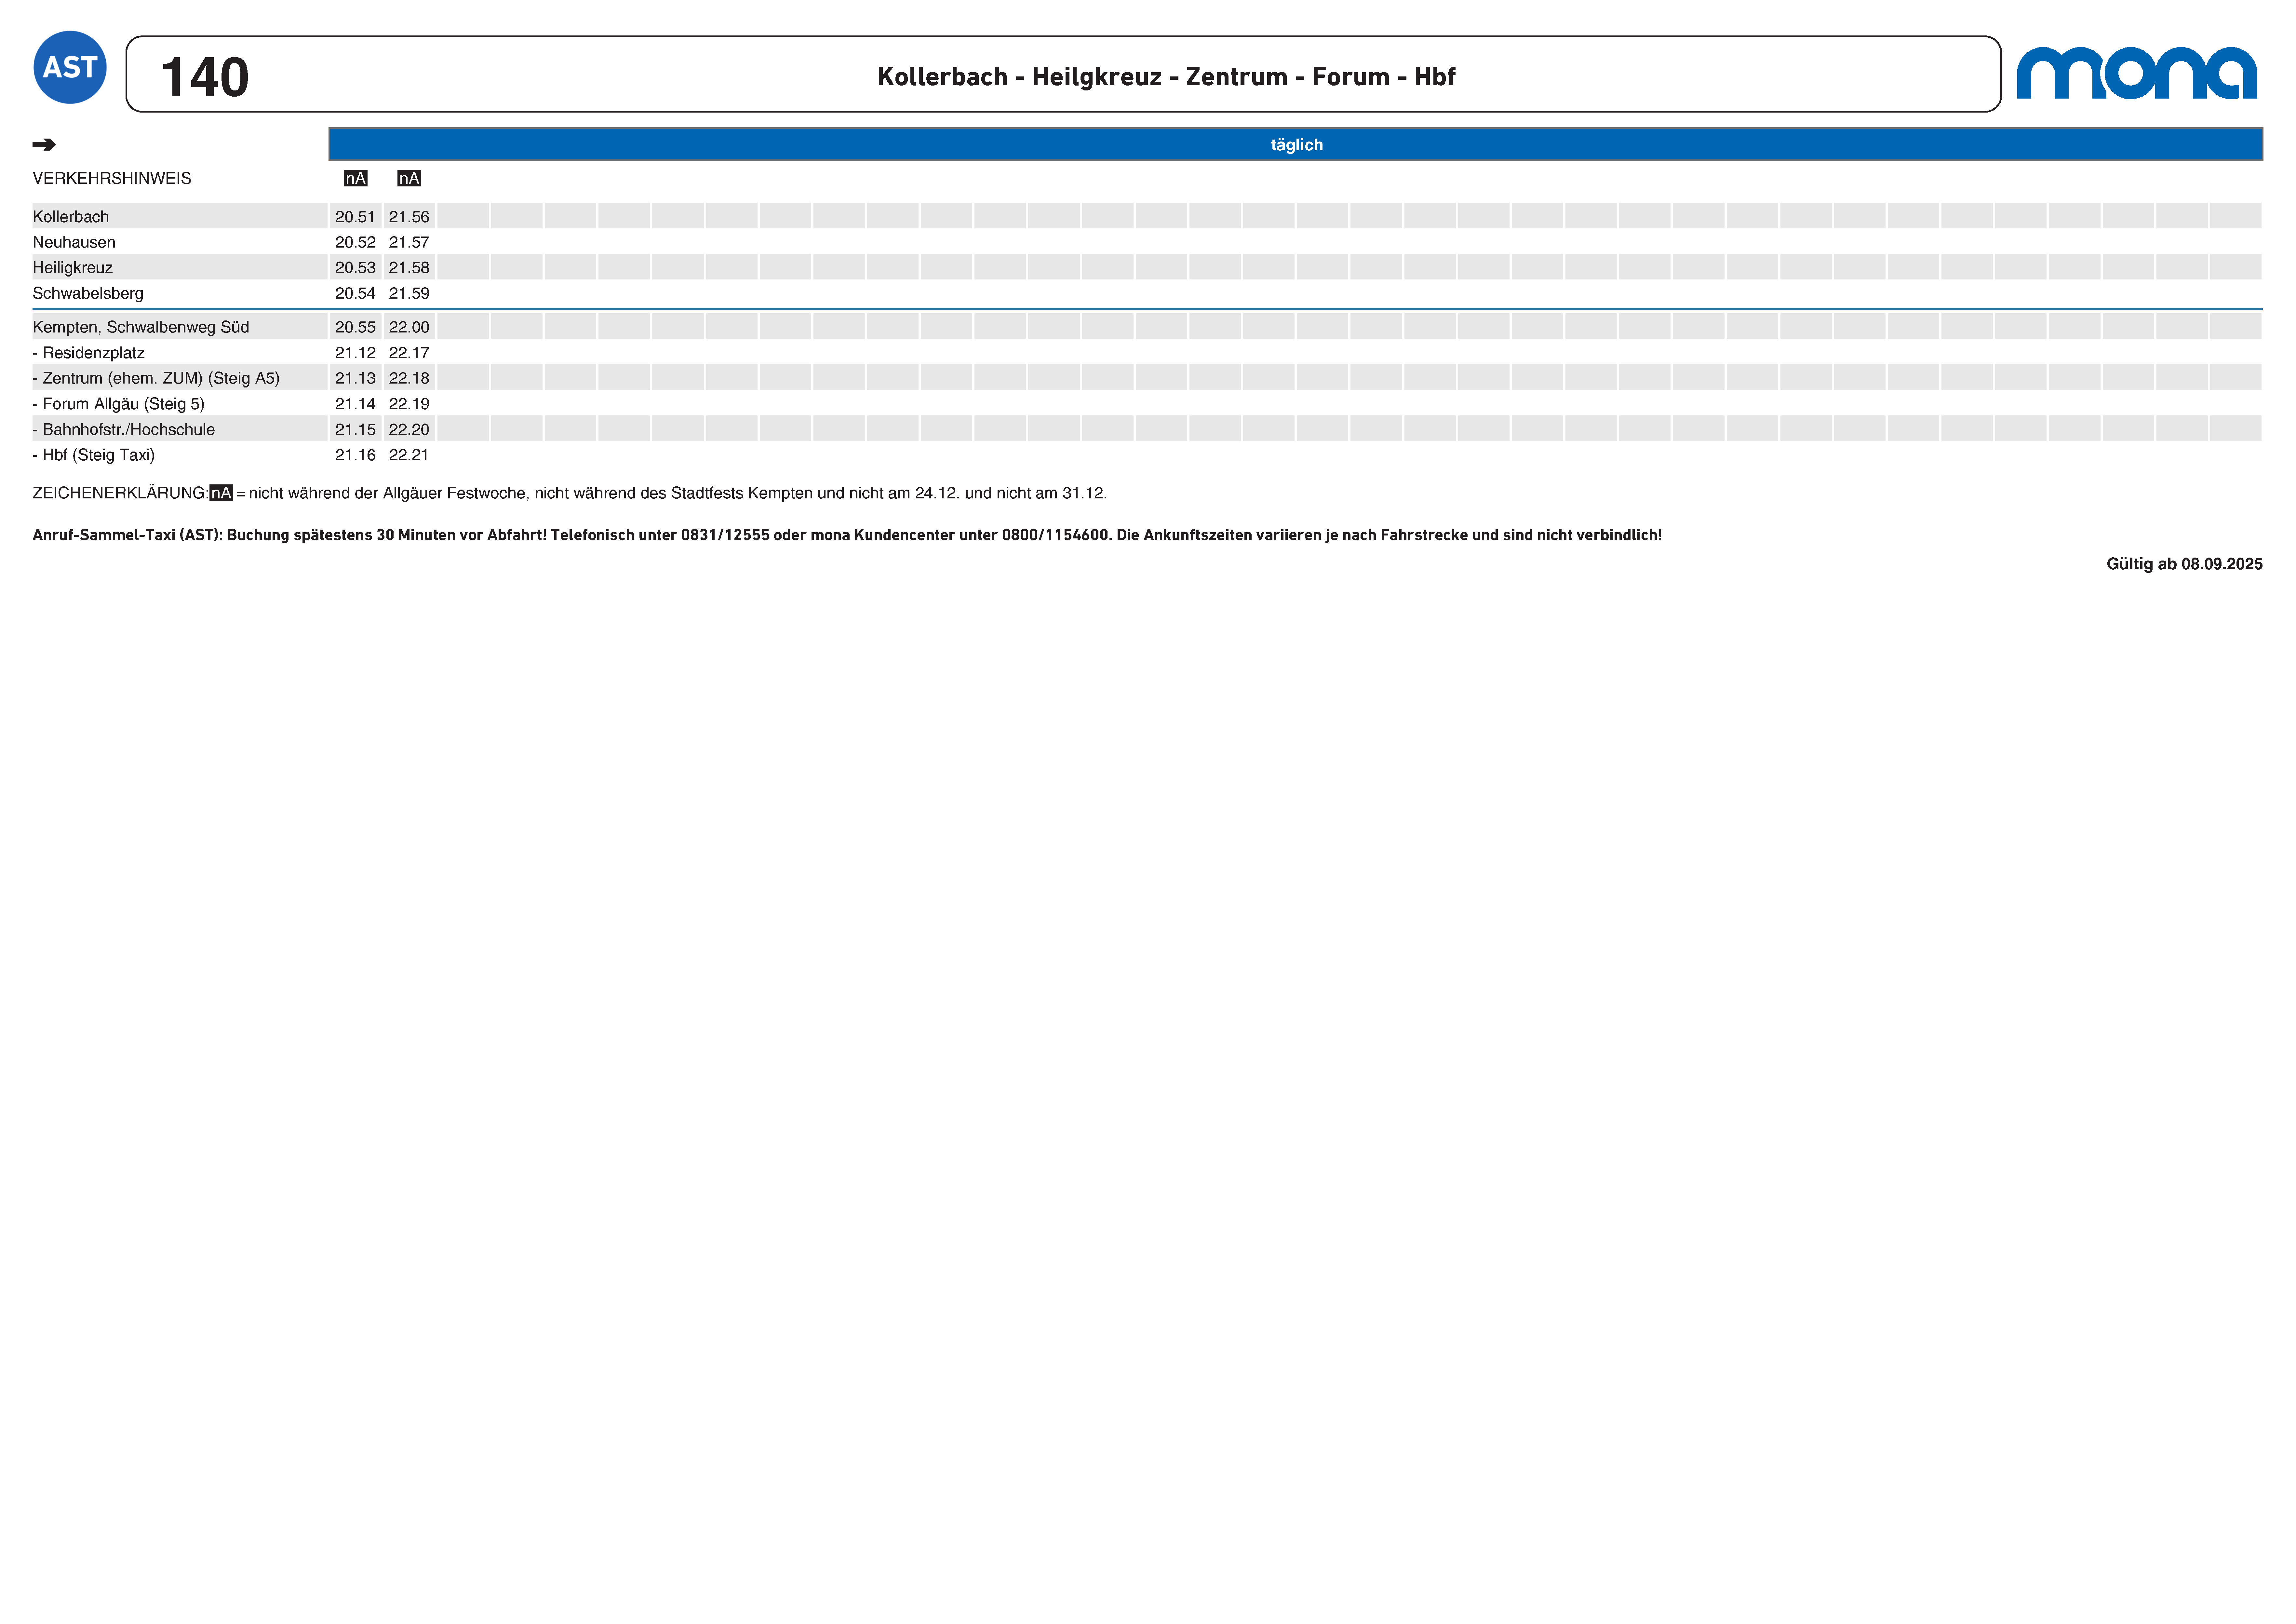Click the 22.17 Residenzplatz time
The width and height of the screenshot is (2296, 1624).
tap(409, 353)
